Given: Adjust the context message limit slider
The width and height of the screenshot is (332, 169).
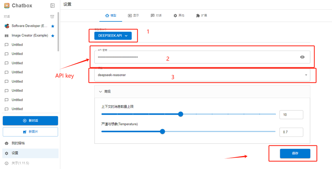Looking at the screenshot, I should (181, 114).
